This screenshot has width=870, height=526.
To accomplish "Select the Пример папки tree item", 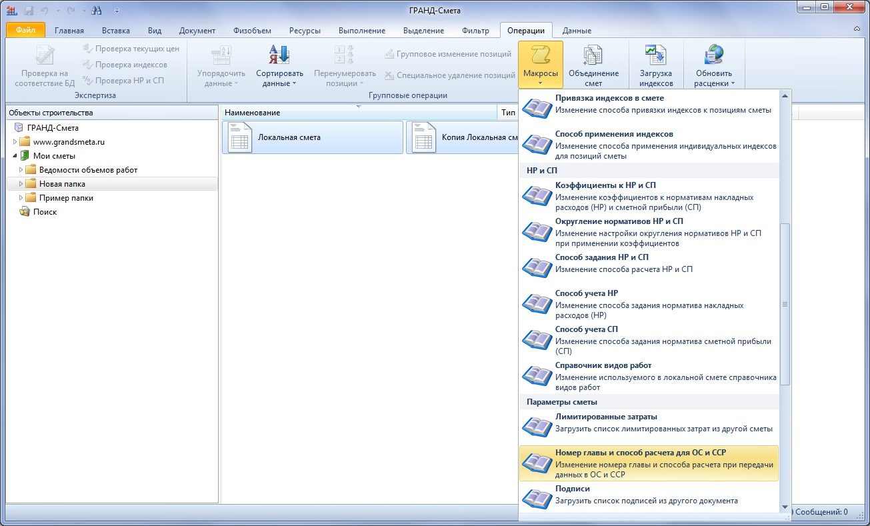I will [x=66, y=198].
